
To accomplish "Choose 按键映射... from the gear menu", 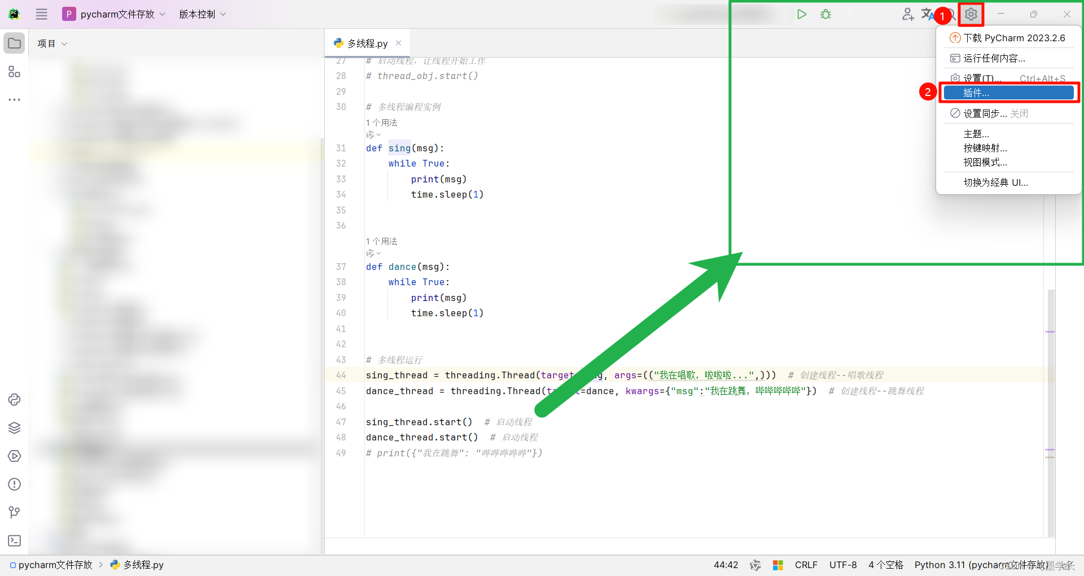I will click(x=1008, y=148).
